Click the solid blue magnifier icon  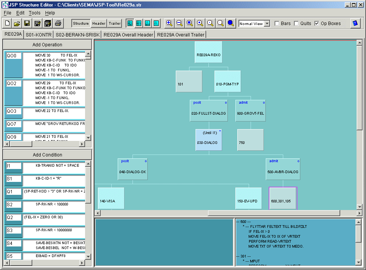coord(231,23)
